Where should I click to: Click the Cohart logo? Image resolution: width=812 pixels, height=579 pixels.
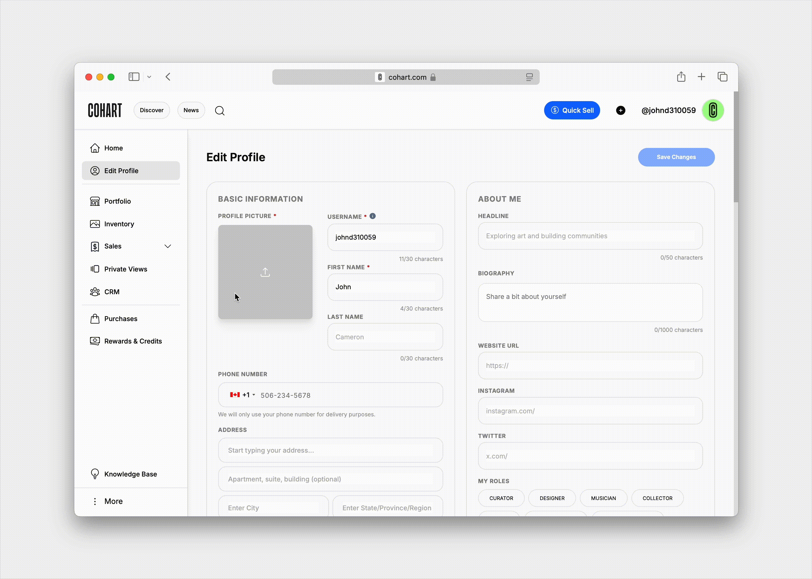(x=105, y=110)
